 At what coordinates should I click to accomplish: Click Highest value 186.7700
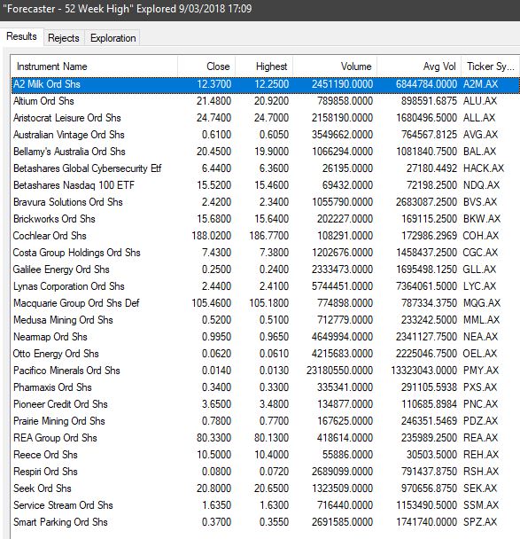269,236
